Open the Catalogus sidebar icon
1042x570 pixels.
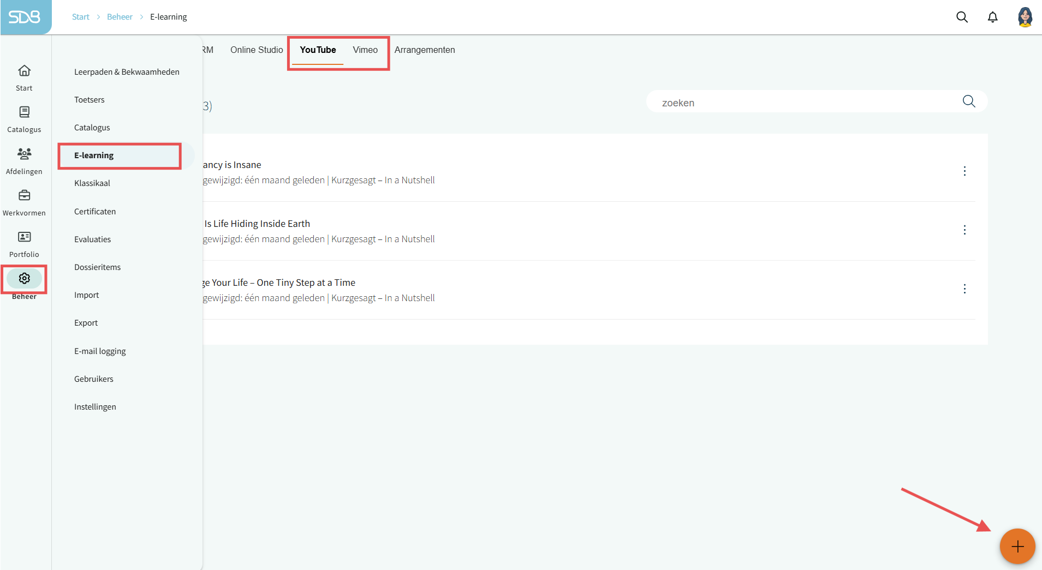point(24,112)
